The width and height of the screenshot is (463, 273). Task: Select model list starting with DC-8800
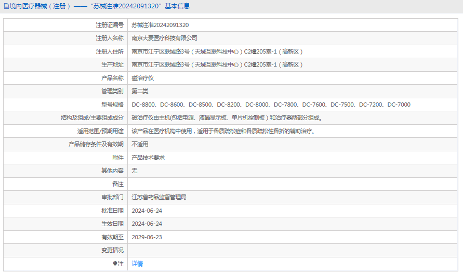pyautogui.click(x=271, y=105)
